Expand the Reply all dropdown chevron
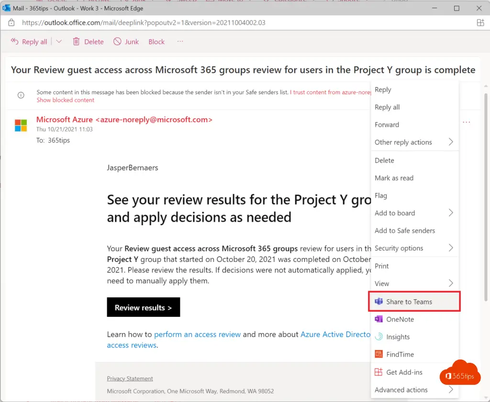The image size is (490, 402). click(59, 41)
